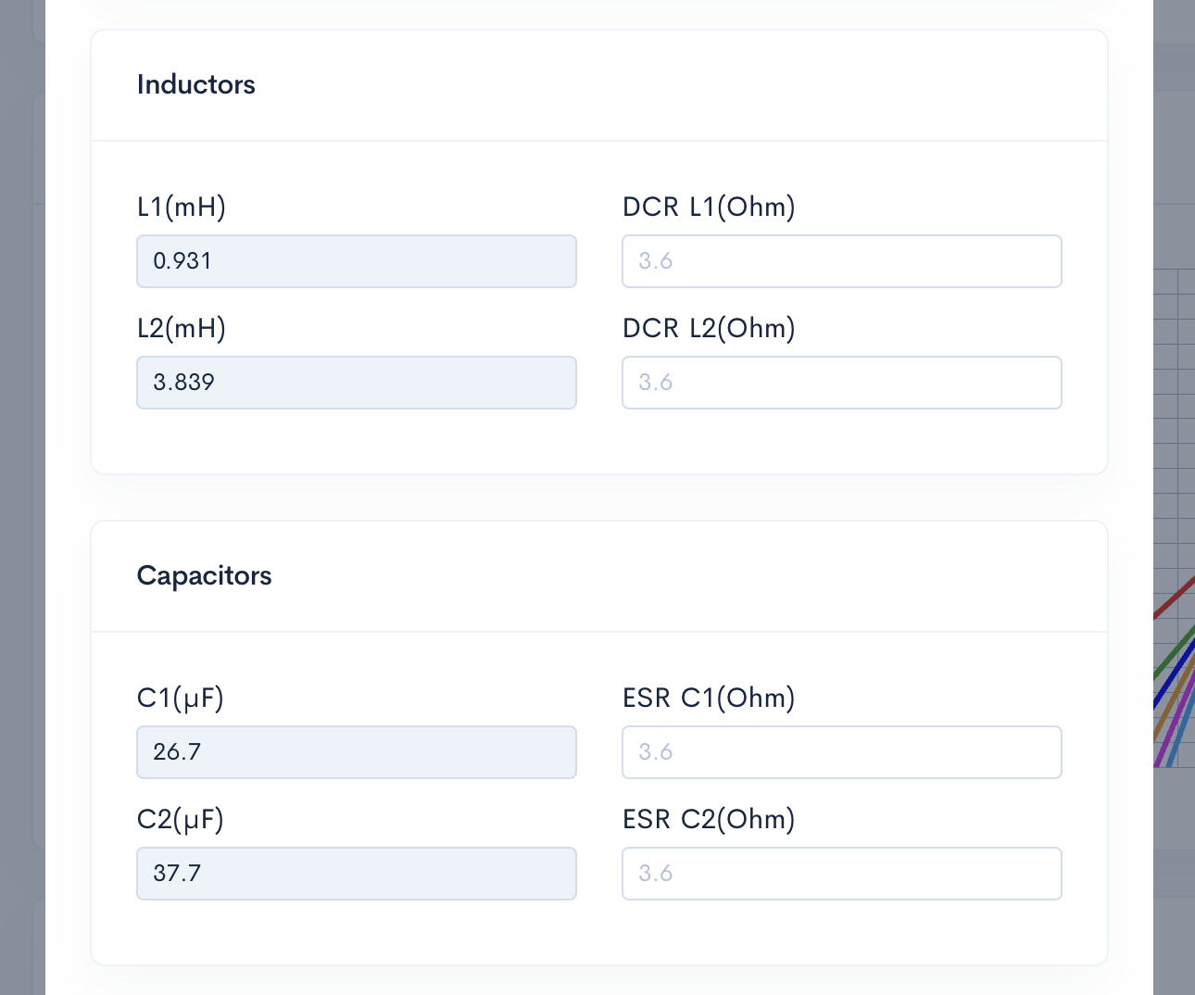Viewport: 1195px width, 995px height.
Task: Click the ESR C2(Ohm) label
Action: (x=709, y=819)
